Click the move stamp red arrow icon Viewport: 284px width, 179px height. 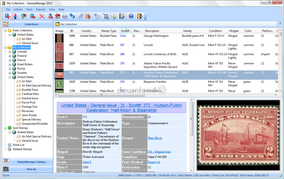pos(33,16)
